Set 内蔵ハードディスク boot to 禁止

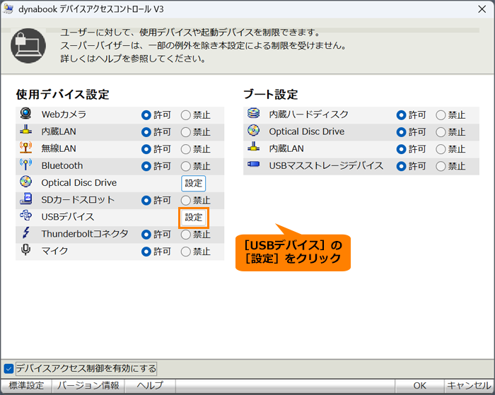click(441, 115)
